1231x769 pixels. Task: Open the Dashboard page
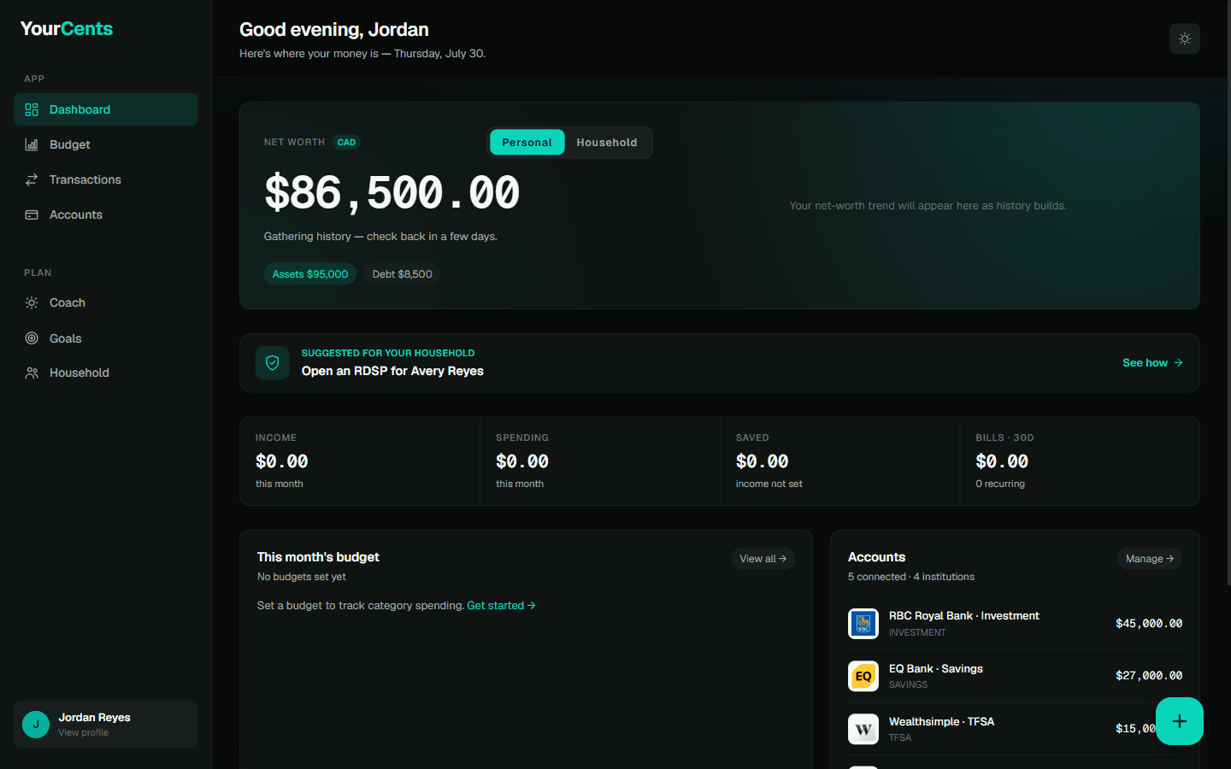coord(106,109)
